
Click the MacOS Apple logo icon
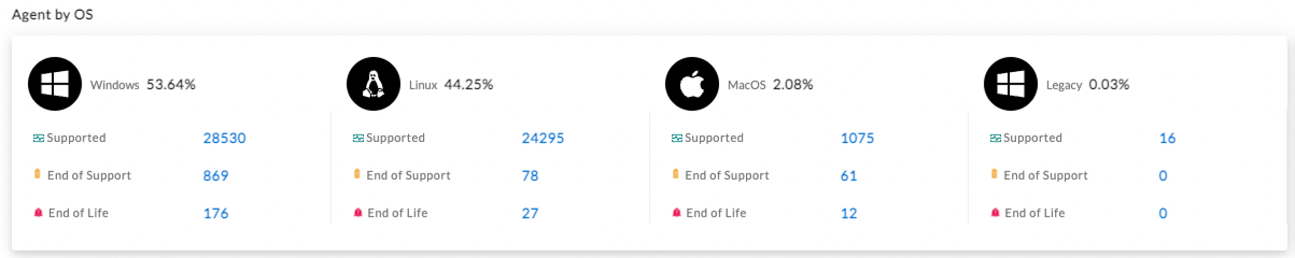pos(692,84)
